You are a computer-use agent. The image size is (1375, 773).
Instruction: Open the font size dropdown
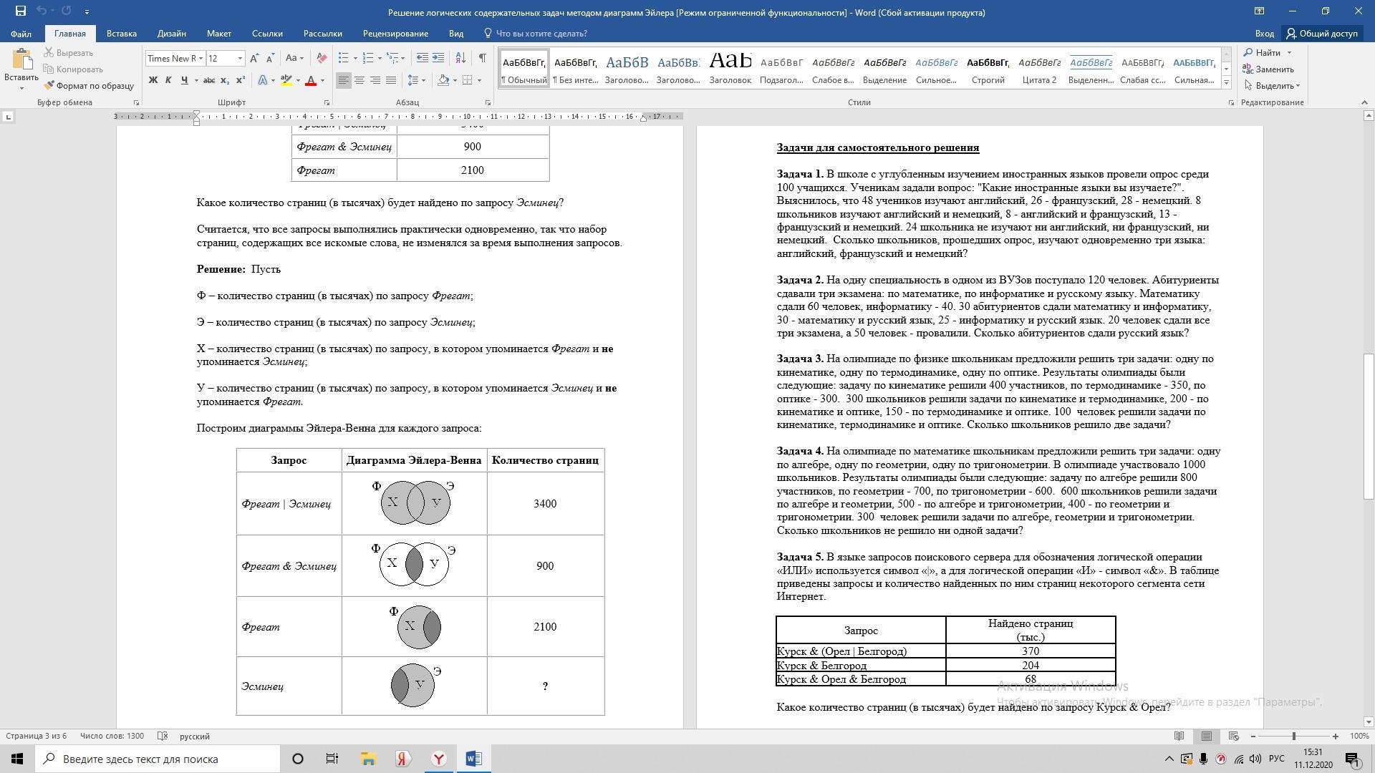(240, 58)
